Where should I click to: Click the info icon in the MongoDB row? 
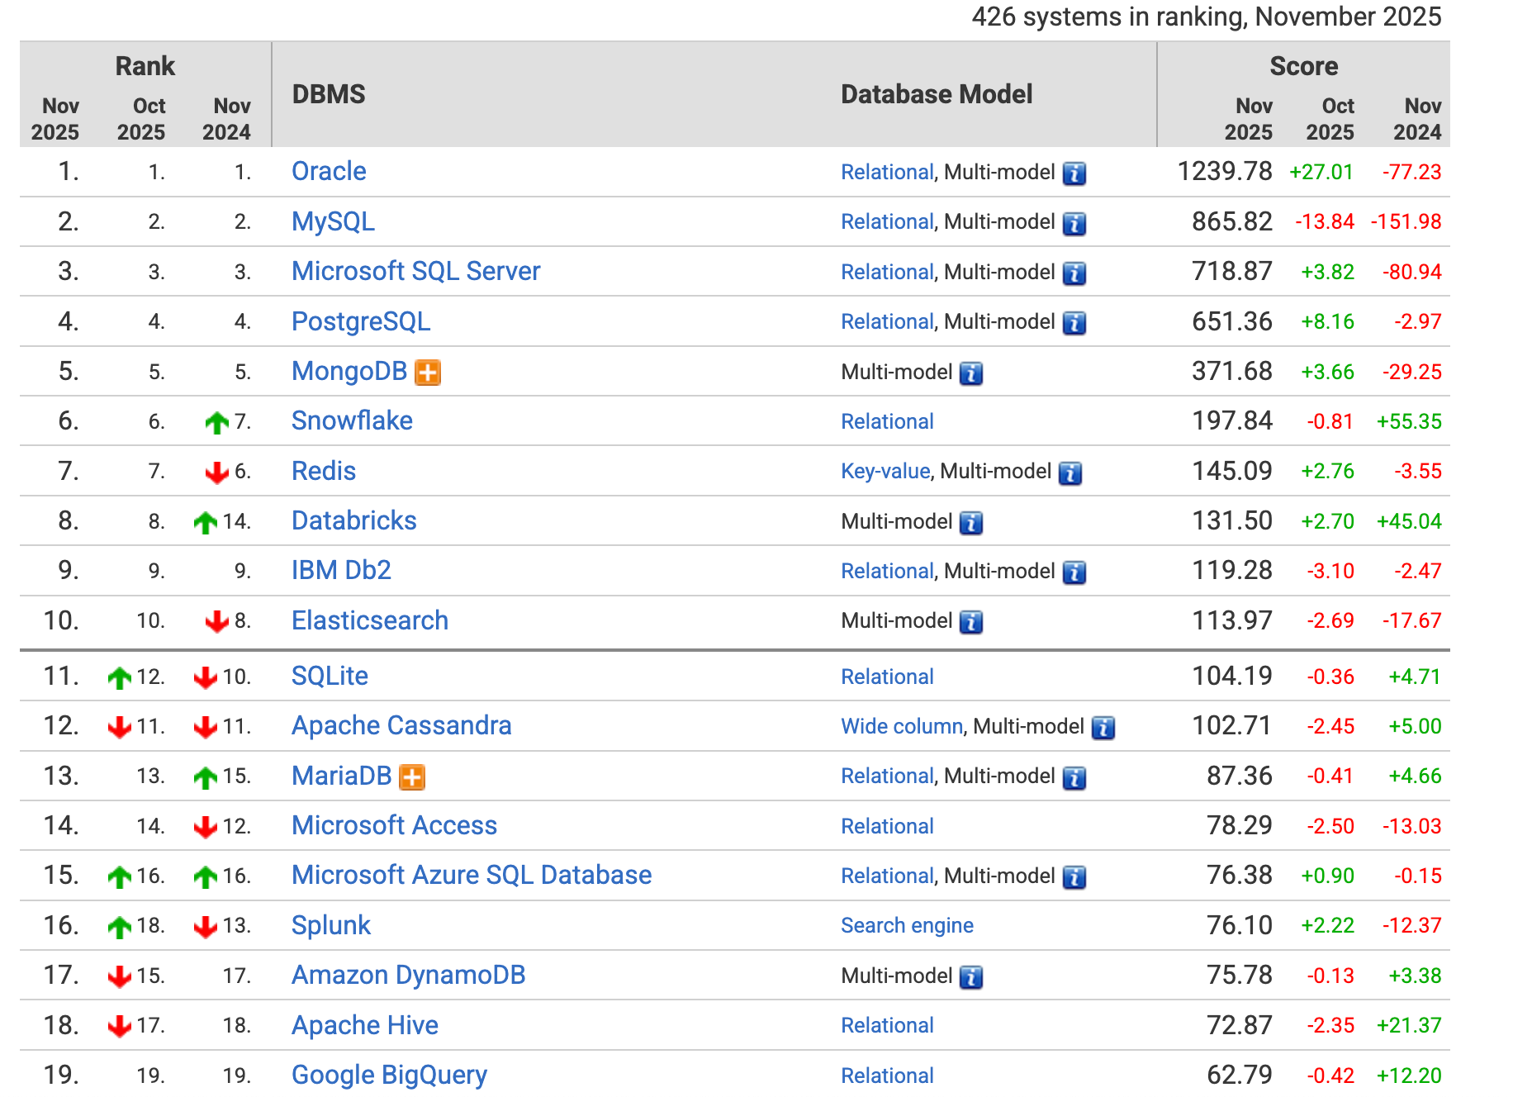click(971, 373)
